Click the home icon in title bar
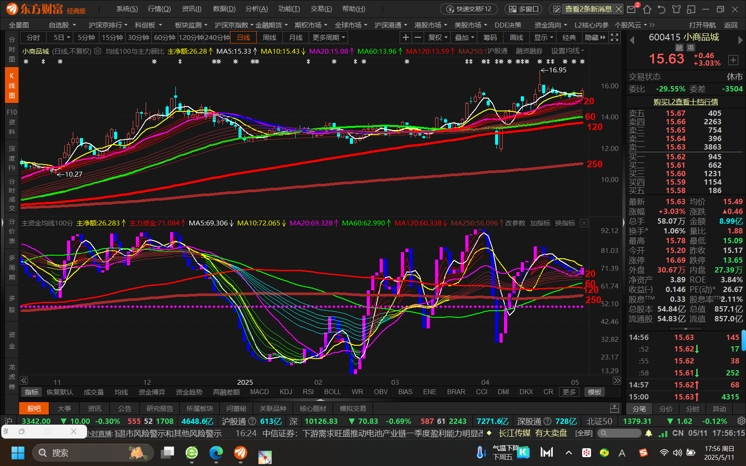746x466 pixels. click(x=647, y=9)
